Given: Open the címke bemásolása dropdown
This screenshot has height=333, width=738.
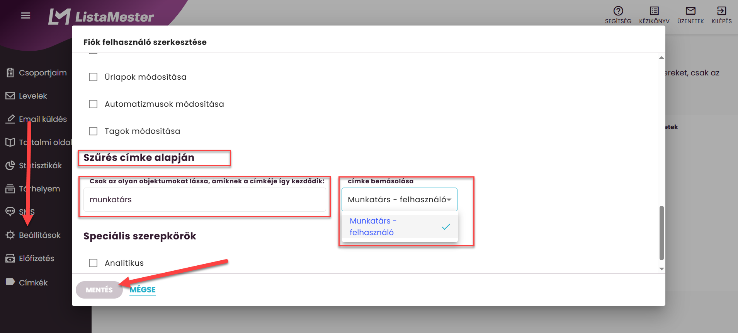Looking at the screenshot, I should coord(400,200).
